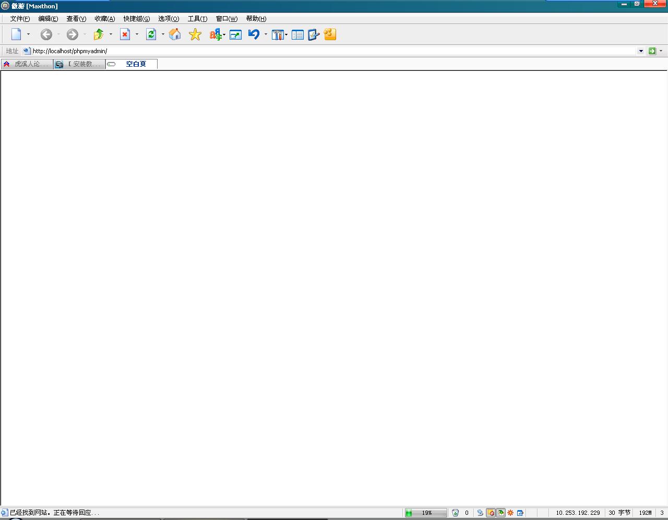Refresh the page with the green arrows icon
This screenshot has width=668, height=520.
pyautogui.click(x=151, y=34)
